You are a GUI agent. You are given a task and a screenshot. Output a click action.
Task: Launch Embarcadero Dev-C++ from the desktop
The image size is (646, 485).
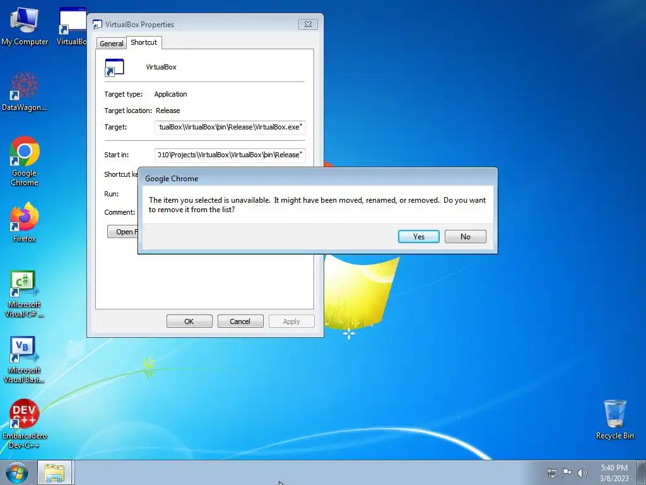[25, 424]
